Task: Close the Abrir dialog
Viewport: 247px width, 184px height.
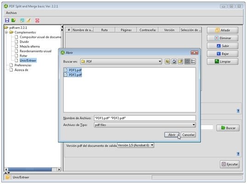Action: [x=195, y=52]
